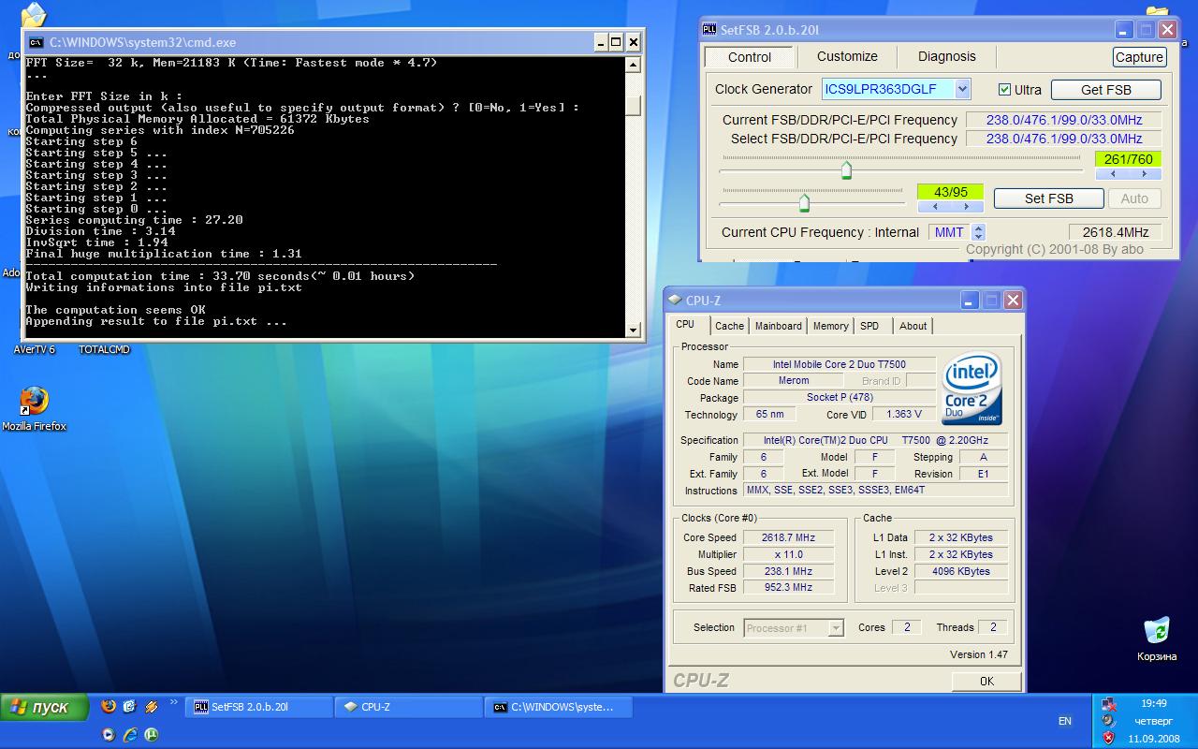Screen dimensions: 1198x749
Task: Click the SetFSB PLL title bar icon
Action: (x=709, y=30)
